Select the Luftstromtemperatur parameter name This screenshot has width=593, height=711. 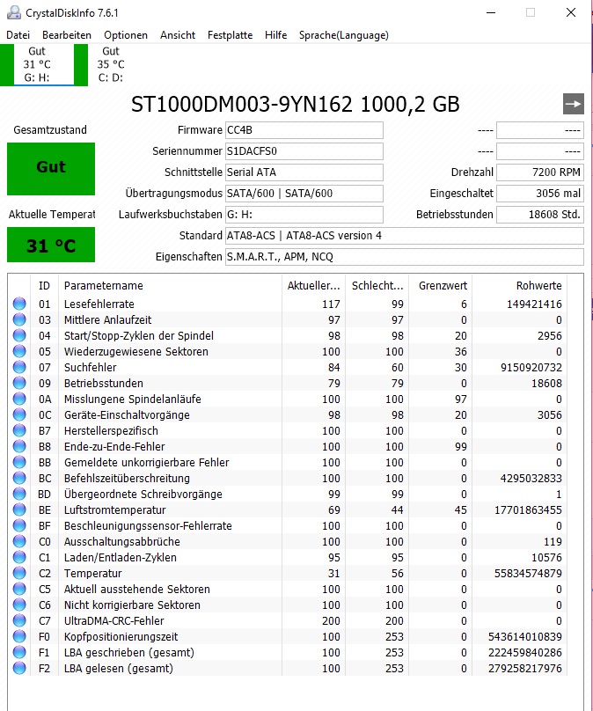(x=114, y=509)
